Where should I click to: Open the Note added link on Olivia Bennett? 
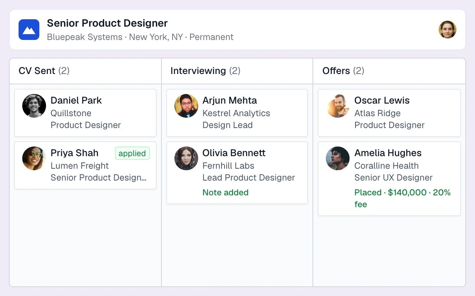coord(225,192)
